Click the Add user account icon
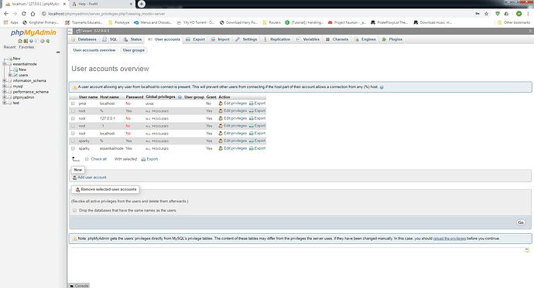This screenshot has height=288, width=534. click(x=74, y=178)
